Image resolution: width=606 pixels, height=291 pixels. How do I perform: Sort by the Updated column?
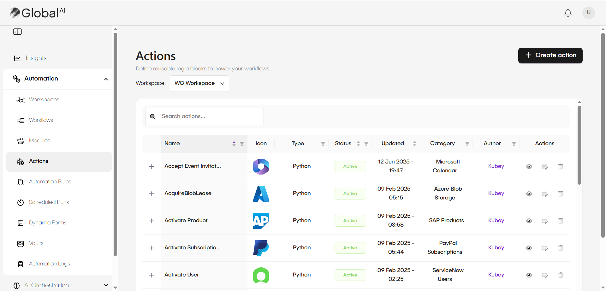(414, 144)
